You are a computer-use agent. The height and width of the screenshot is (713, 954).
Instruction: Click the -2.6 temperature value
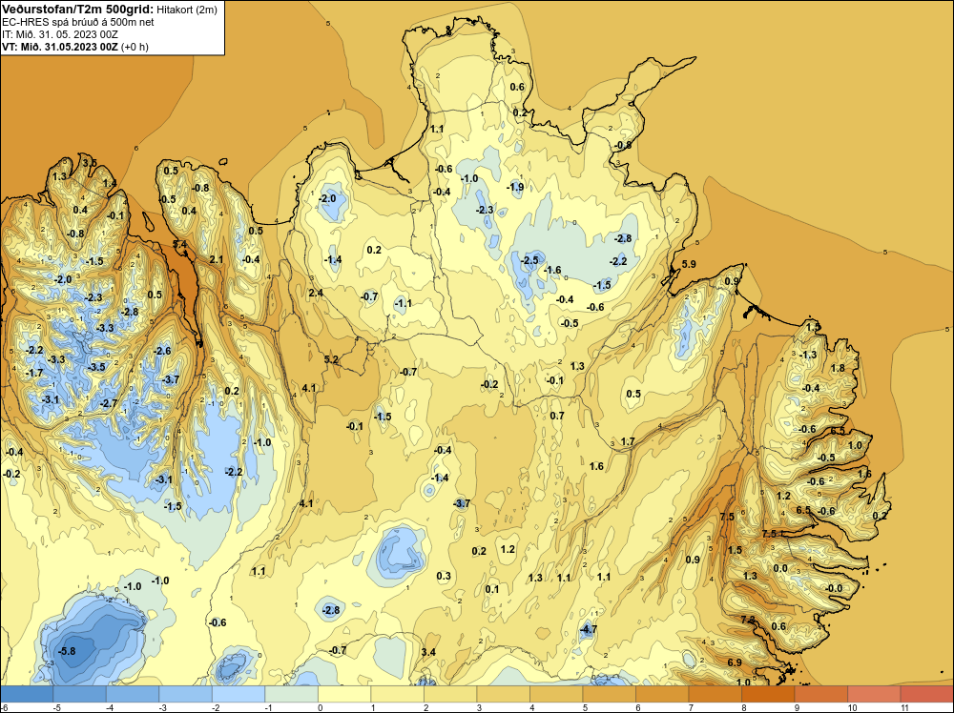pyautogui.click(x=162, y=351)
